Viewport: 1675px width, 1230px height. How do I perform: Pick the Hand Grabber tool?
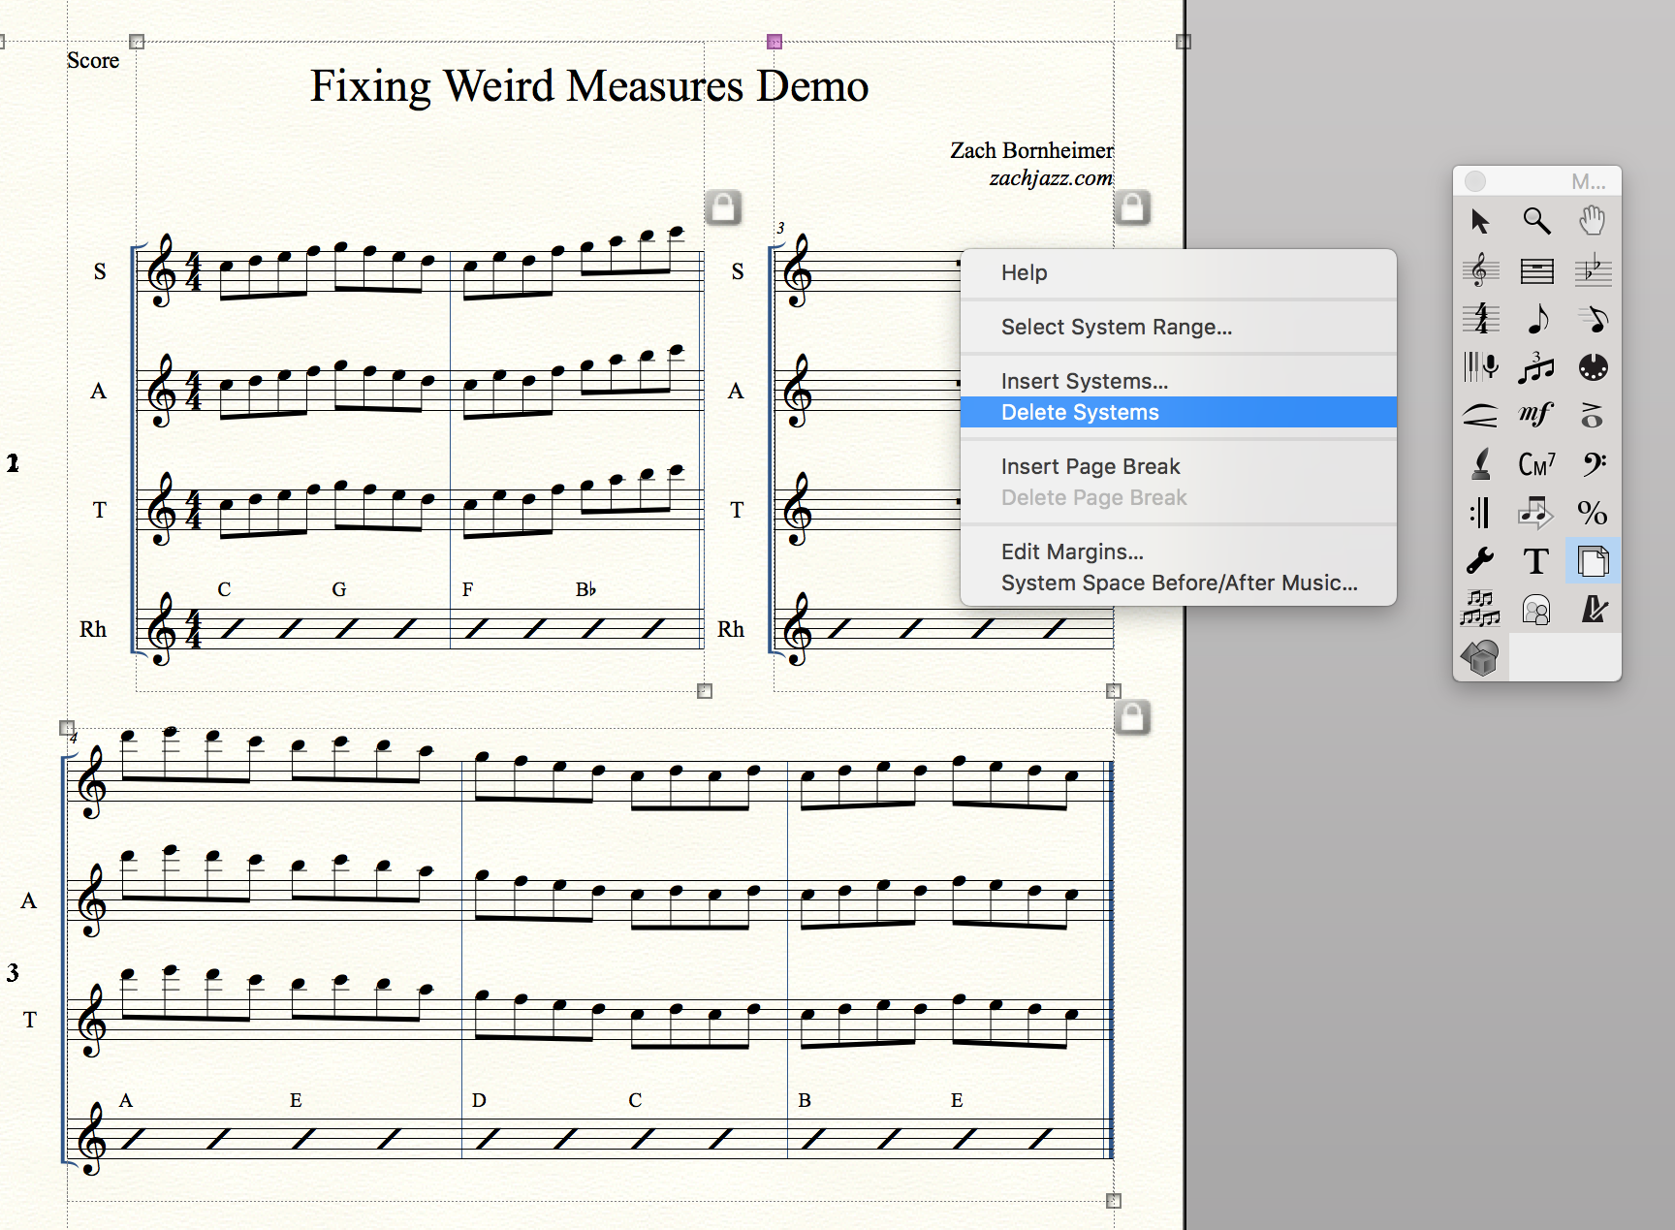(x=1592, y=222)
